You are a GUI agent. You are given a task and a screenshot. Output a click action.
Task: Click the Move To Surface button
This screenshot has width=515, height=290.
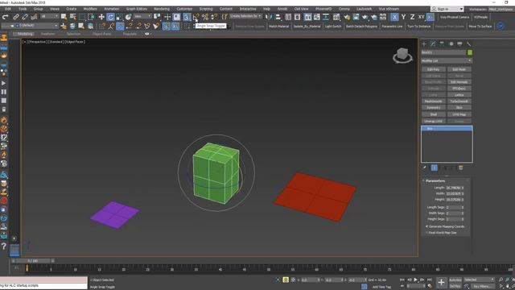pyautogui.click(x=480, y=27)
